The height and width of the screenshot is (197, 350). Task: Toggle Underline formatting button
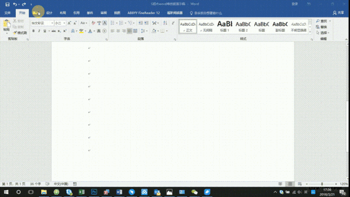[x=45, y=31]
